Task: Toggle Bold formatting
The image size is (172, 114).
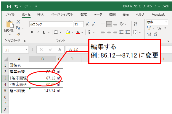Action: (32, 32)
